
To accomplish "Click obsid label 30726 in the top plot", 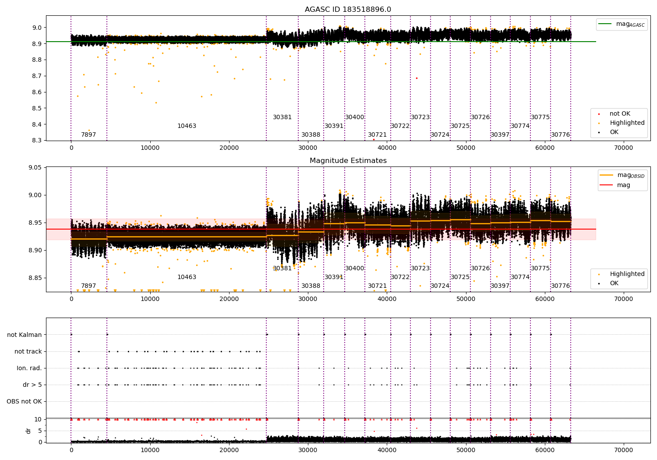I will pos(480,117).
